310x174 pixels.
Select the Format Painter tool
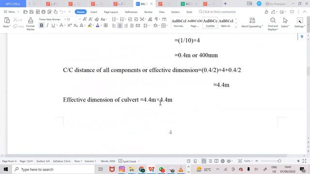[31, 24]
